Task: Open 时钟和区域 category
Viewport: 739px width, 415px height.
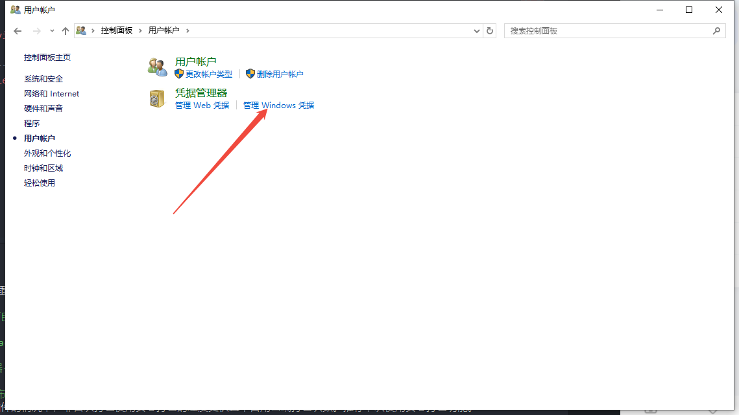Action: (x=43, y=168)
